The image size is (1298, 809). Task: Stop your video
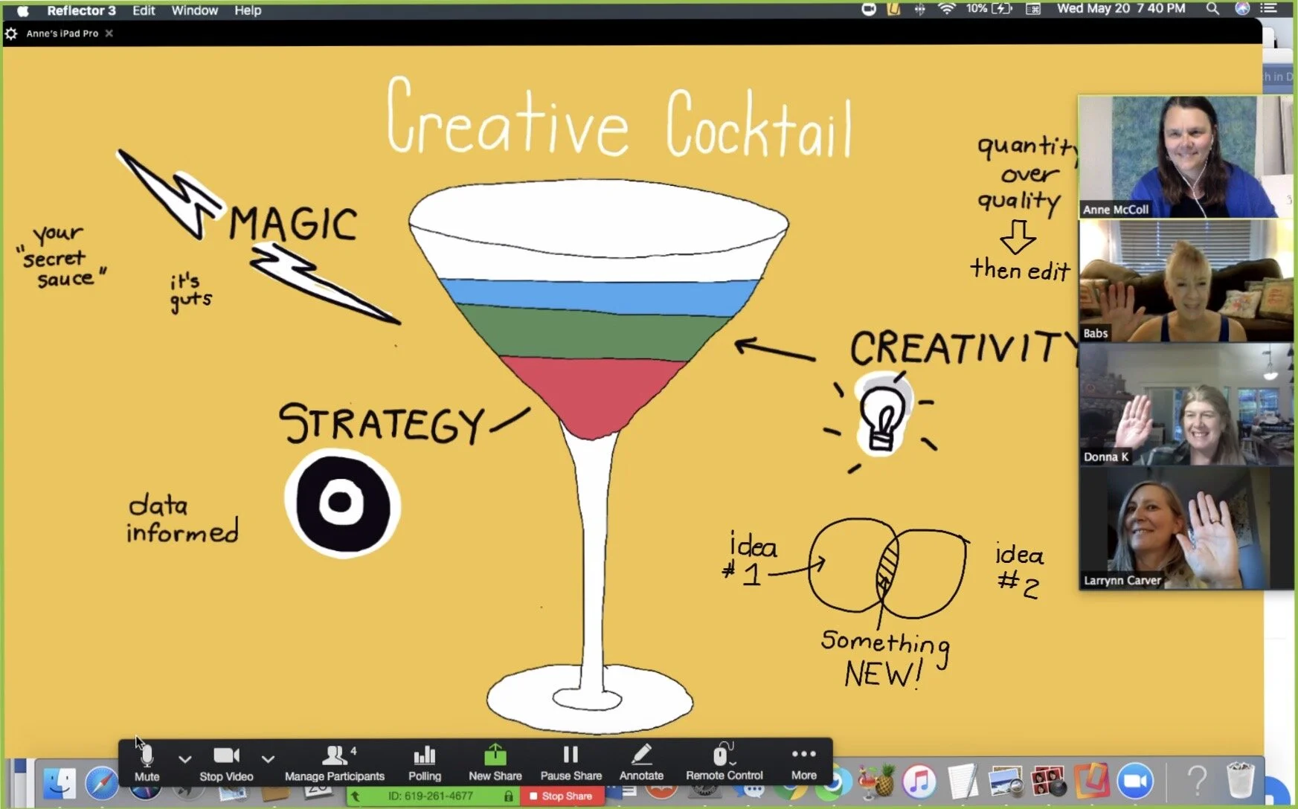(225, 762)
